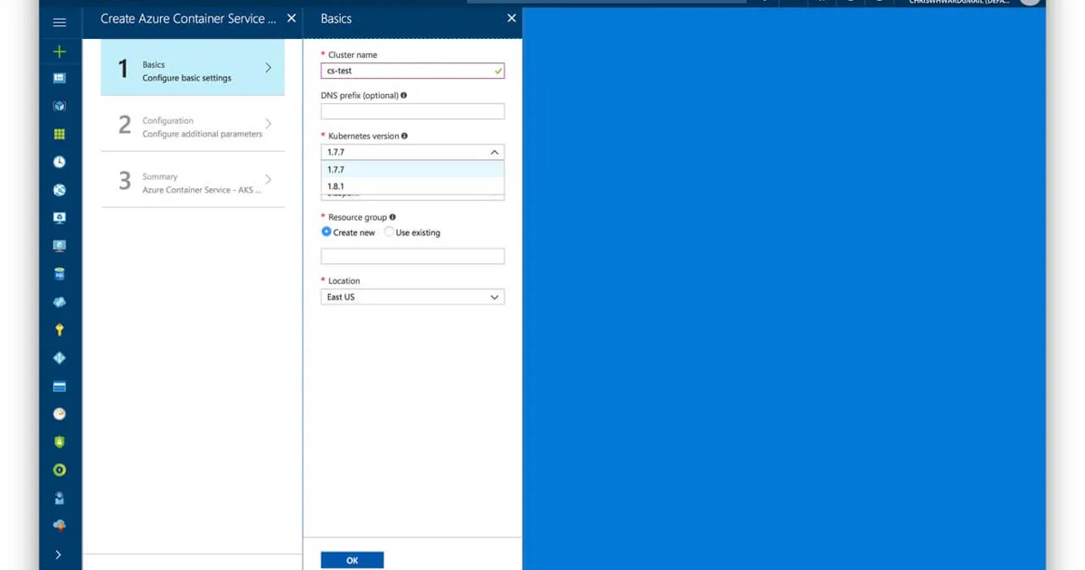Screen dimensions: 1085x570
Task: Open the Help and support person icon
Action: tap(60, 498)
